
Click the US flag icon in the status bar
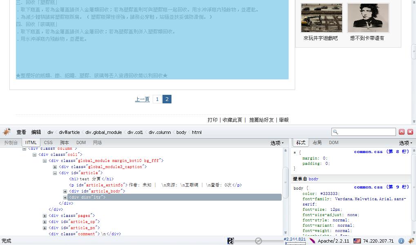click(357, 241)
